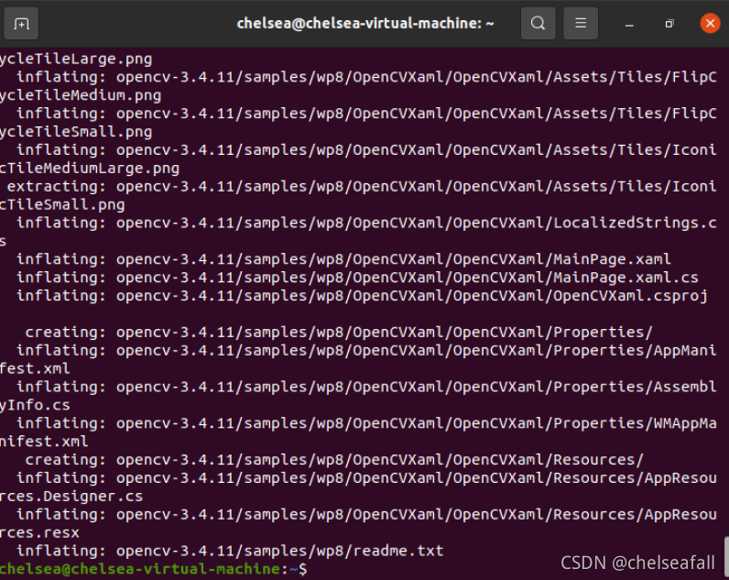This screenshot has height=580, width=729.
Task: Open a new terminal tab
Action: tap(21, 23)
